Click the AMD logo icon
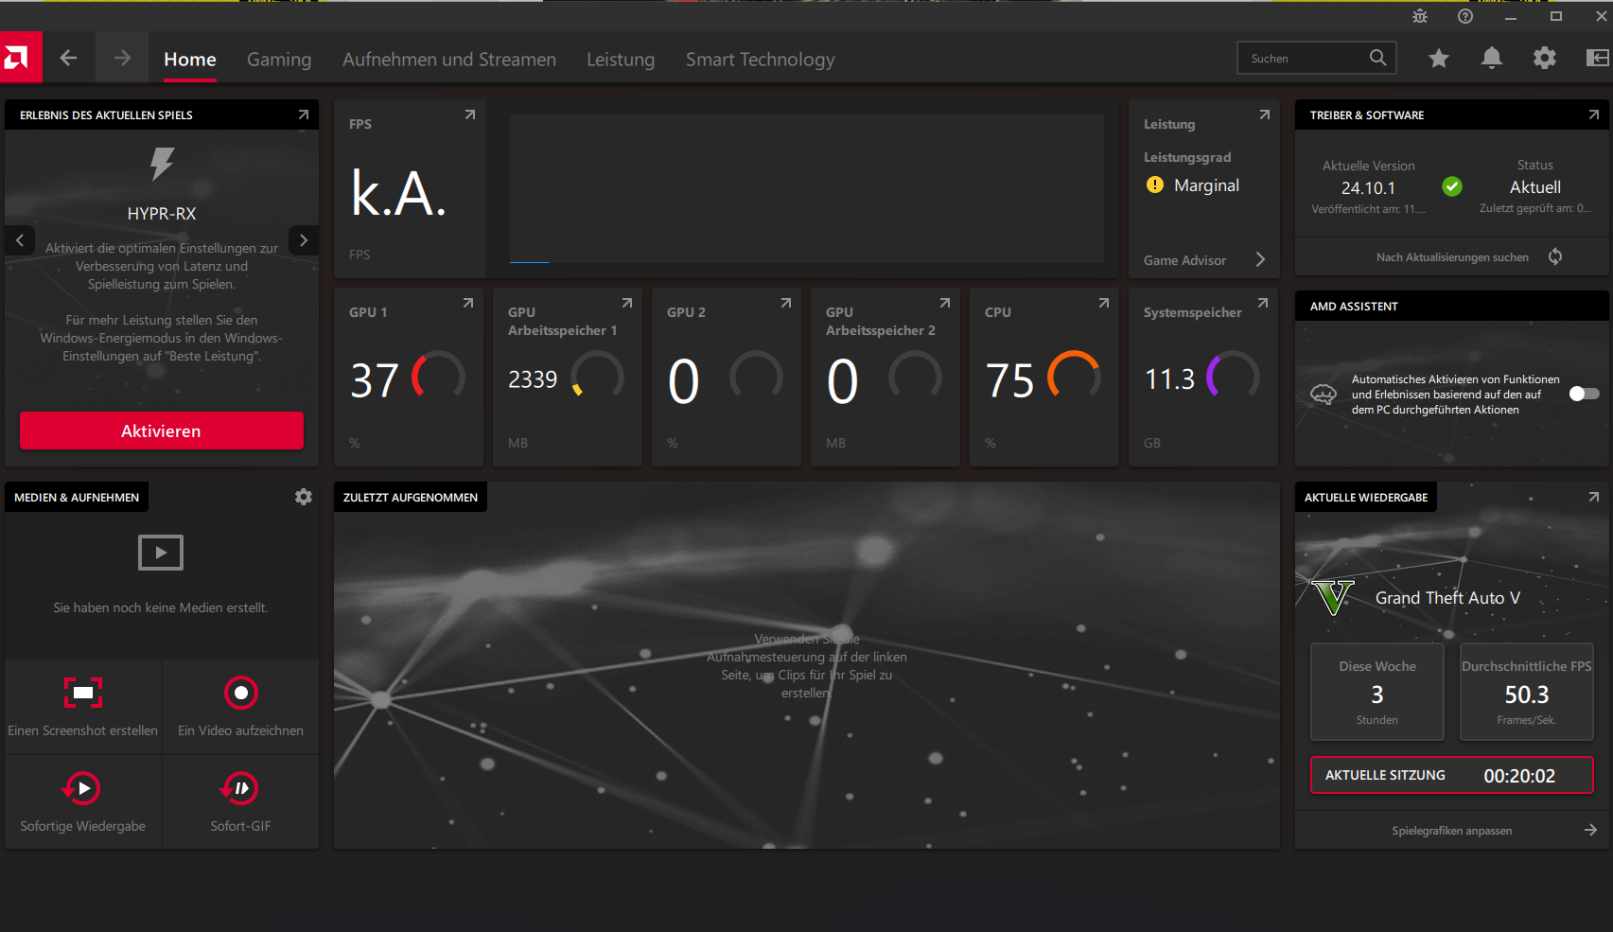Image resolution: width=1613 pixels, height=932 pixels. [x=21, y=59]
